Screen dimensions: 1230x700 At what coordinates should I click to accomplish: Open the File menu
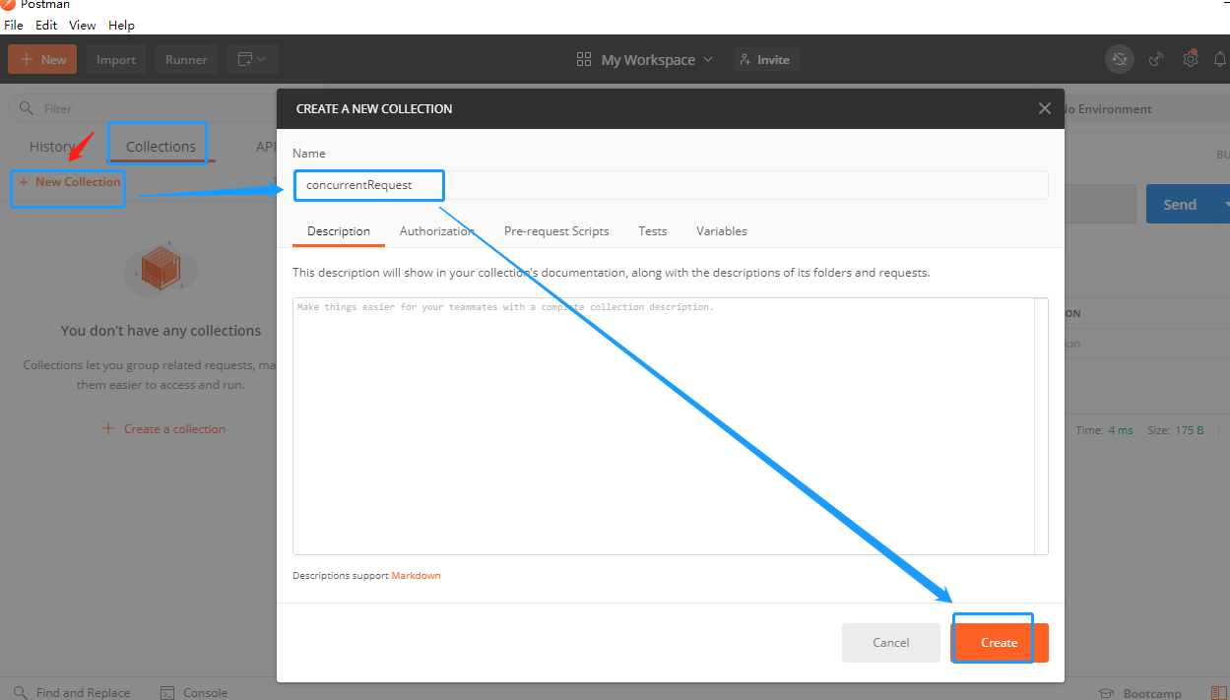14,26
